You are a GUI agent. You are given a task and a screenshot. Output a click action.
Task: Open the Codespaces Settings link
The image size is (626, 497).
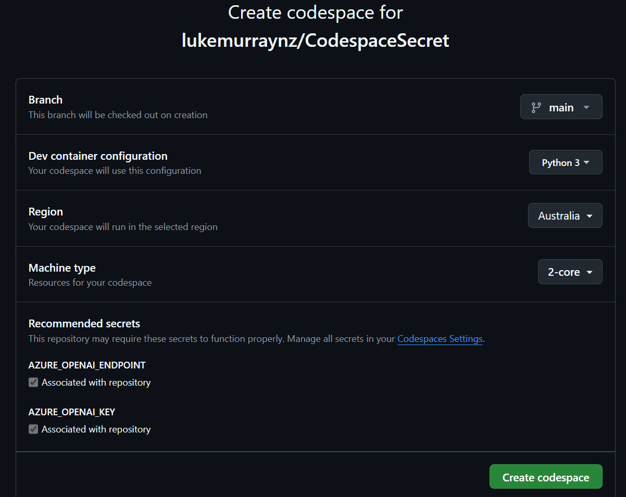[x=440, y=339]
